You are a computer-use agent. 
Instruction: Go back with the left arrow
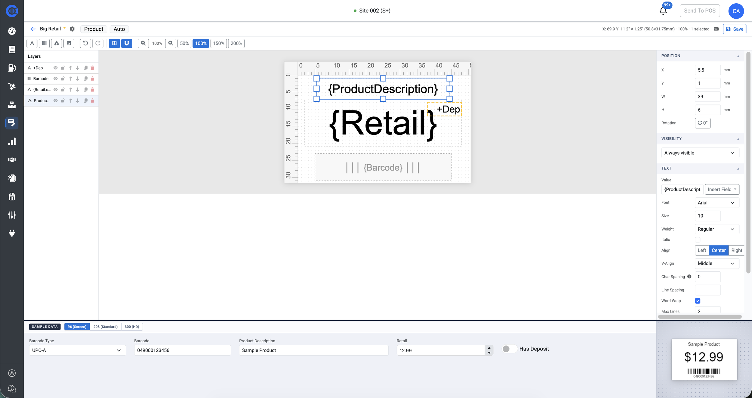[x=33, y=29]
